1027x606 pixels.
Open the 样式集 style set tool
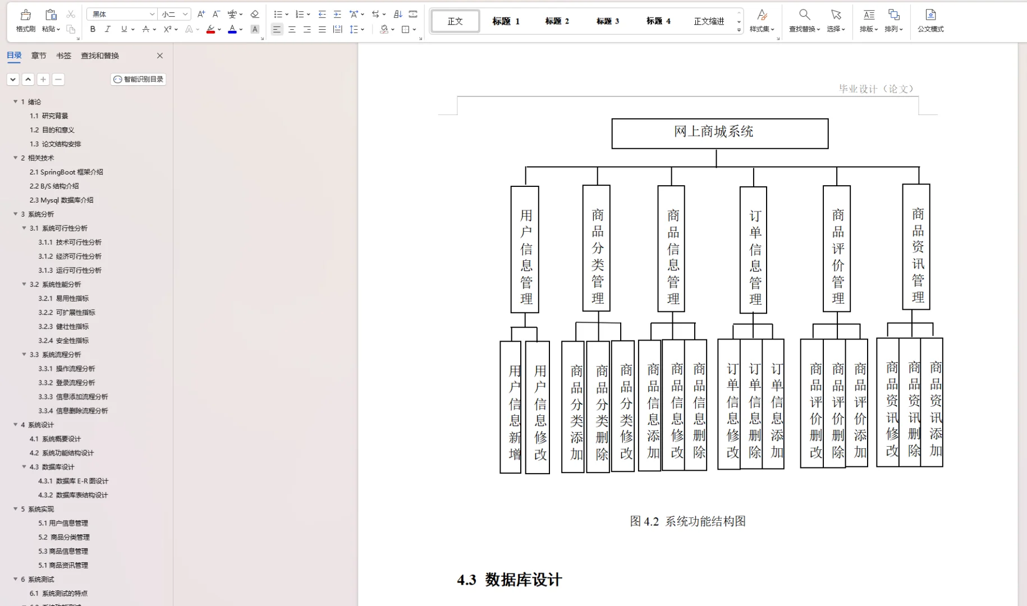(x=762, y=21)
